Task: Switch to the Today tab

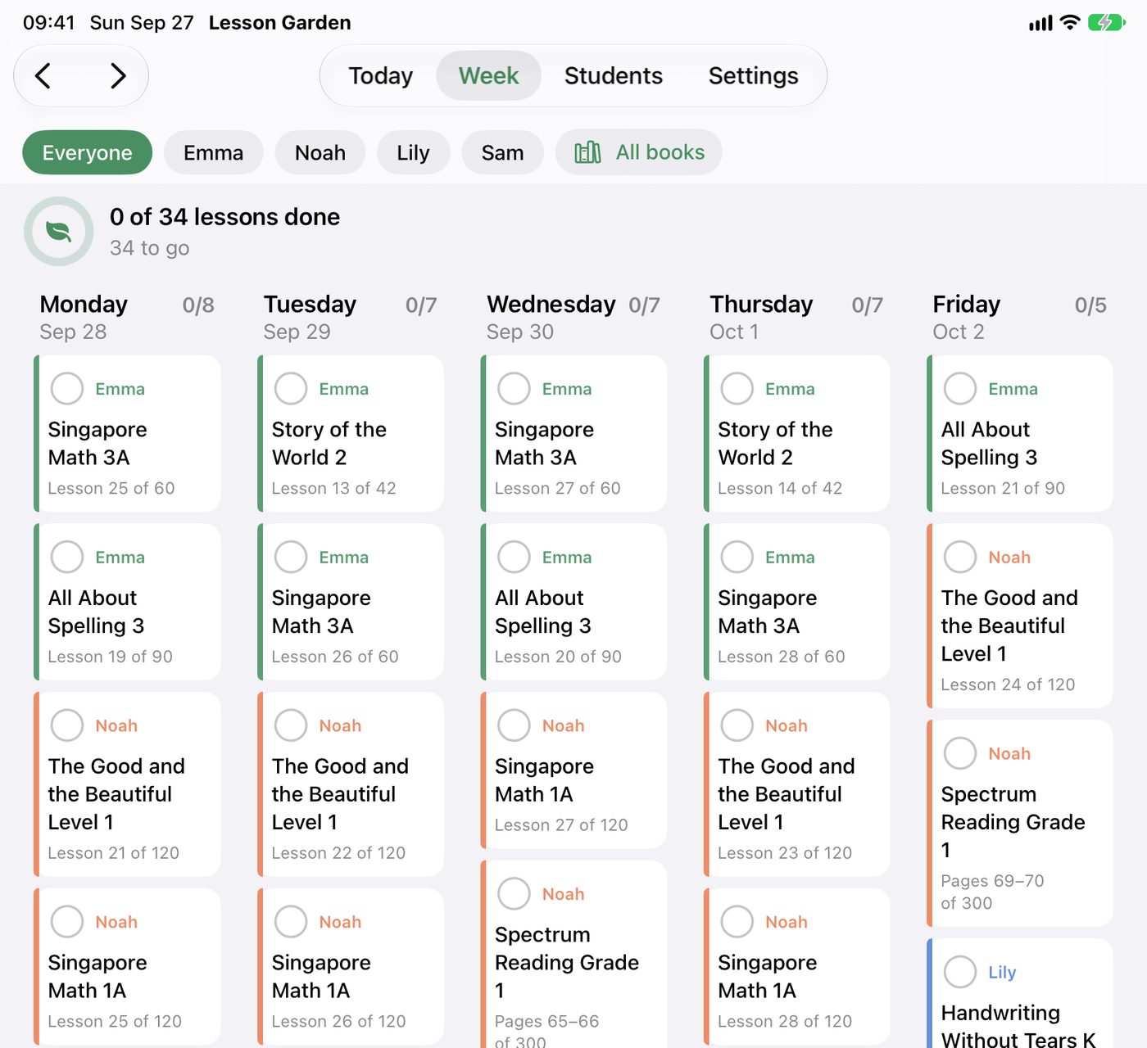Action: [x=381, y=75]
